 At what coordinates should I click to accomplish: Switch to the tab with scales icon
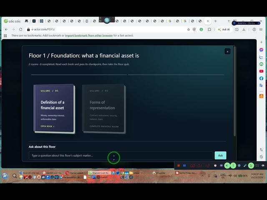pos(87,21)
